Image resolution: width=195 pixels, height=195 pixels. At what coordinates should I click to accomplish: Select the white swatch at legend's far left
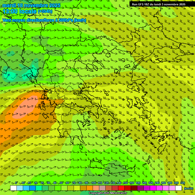13,188
